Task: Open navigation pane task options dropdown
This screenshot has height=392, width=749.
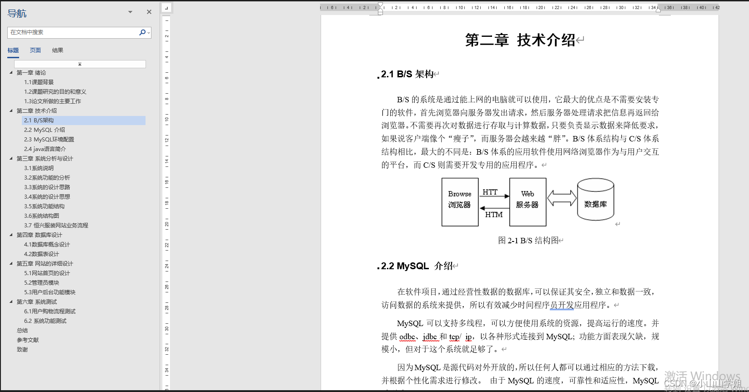Action: [130, 12]
